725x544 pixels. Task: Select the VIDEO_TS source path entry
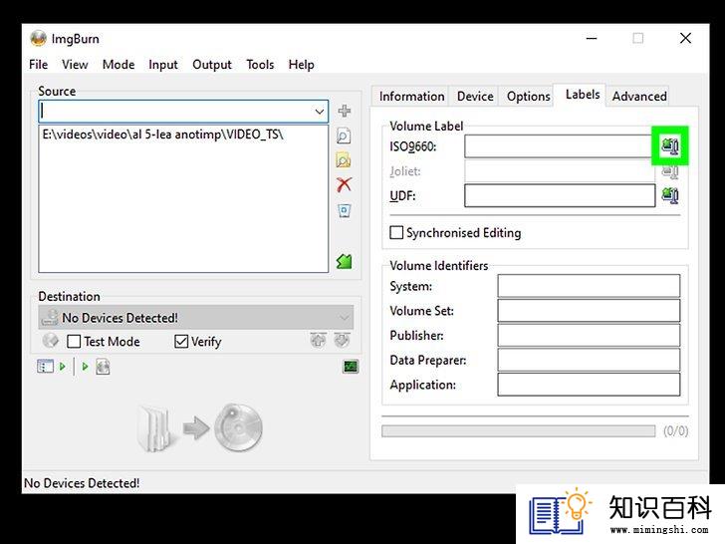click(162, 135)
